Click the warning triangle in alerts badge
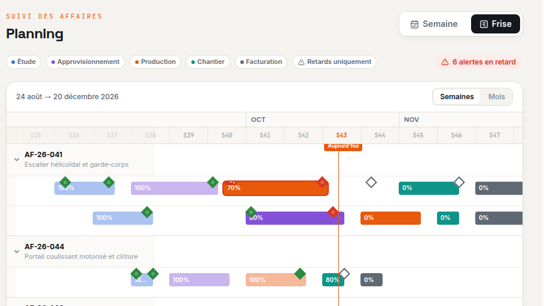 point(445,62)
